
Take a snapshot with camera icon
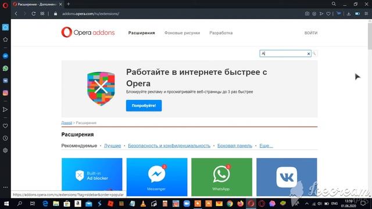[x=307, y=14]
